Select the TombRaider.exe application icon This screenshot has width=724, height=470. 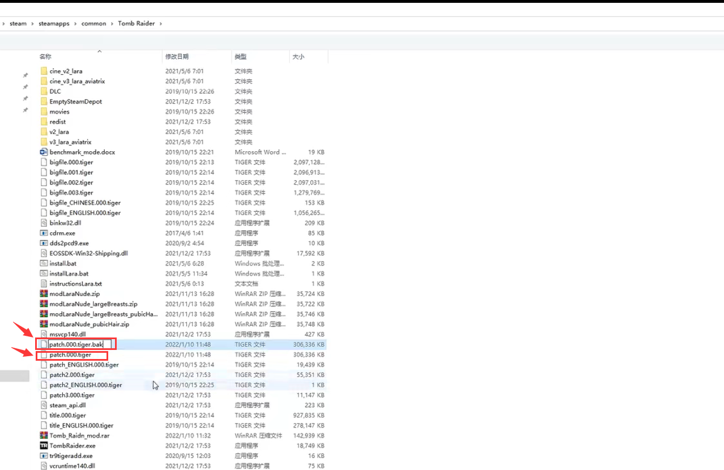(x=44, y=446)
